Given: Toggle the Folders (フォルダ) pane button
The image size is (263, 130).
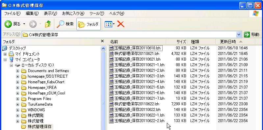Looking at the screenshot, I should (x=89, y=24).
